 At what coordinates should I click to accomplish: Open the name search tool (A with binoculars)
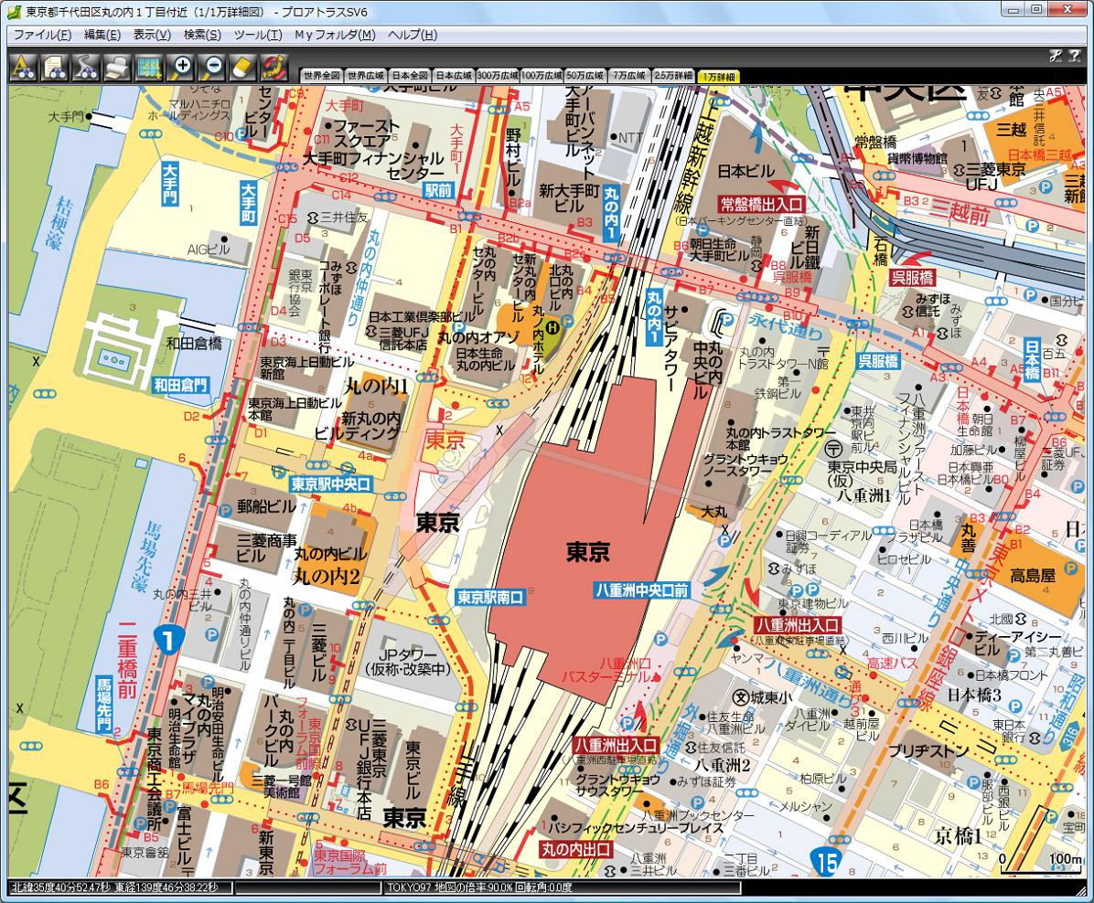tap(23, 68)
